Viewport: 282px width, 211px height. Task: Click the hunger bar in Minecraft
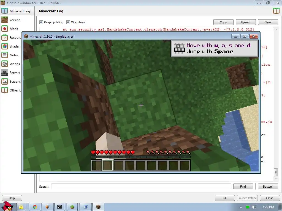coord(169,152)
